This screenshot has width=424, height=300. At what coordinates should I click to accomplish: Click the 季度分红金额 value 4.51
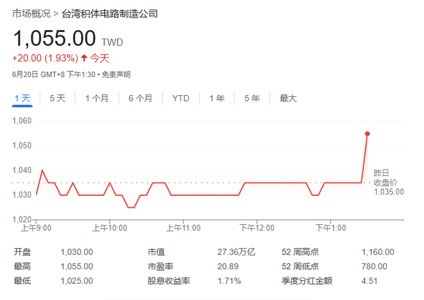pos(369,281)
